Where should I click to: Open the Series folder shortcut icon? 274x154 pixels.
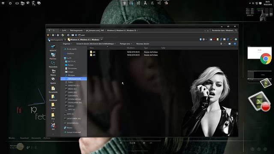[53, 106]
